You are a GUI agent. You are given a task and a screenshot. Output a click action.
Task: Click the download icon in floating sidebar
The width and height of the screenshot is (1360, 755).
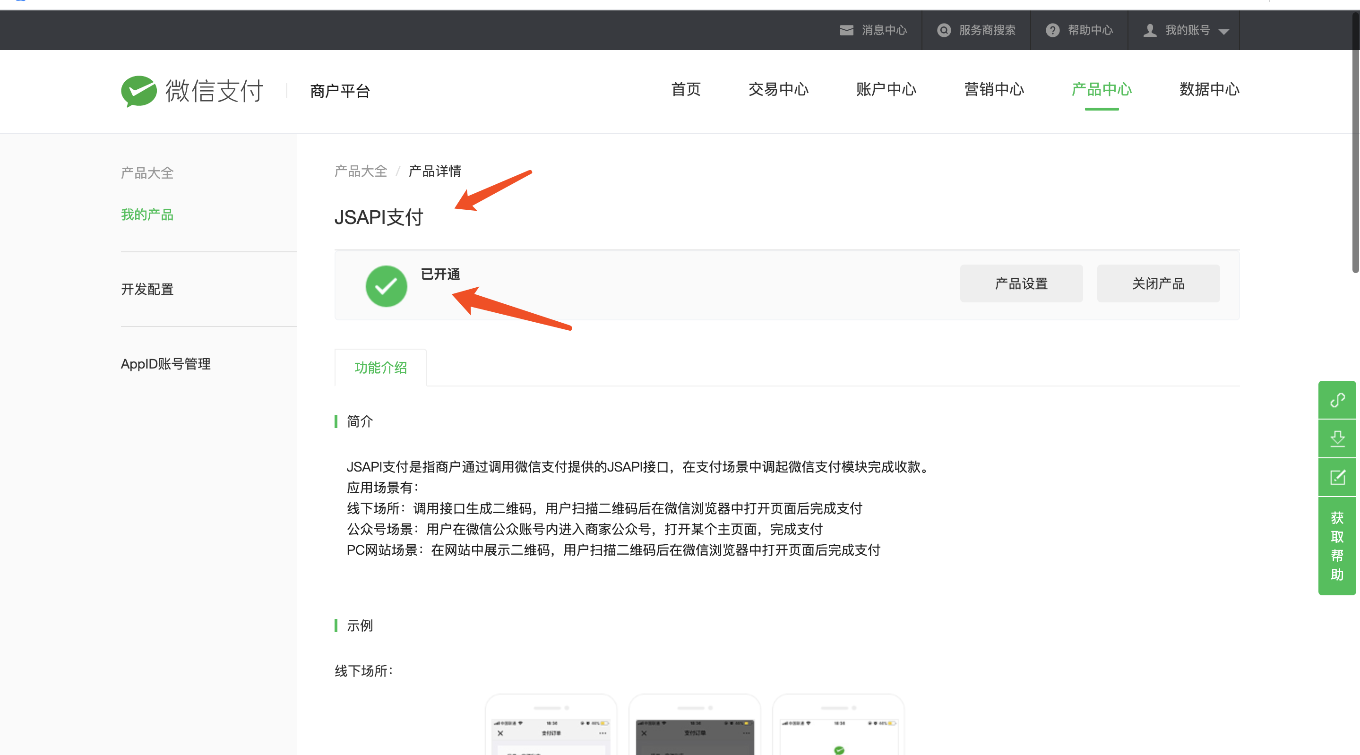tap(1337, 439)
